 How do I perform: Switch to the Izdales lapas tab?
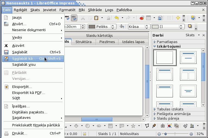tap(133, 42)
